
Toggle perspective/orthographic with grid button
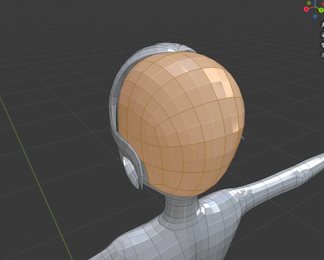(322, 55)
